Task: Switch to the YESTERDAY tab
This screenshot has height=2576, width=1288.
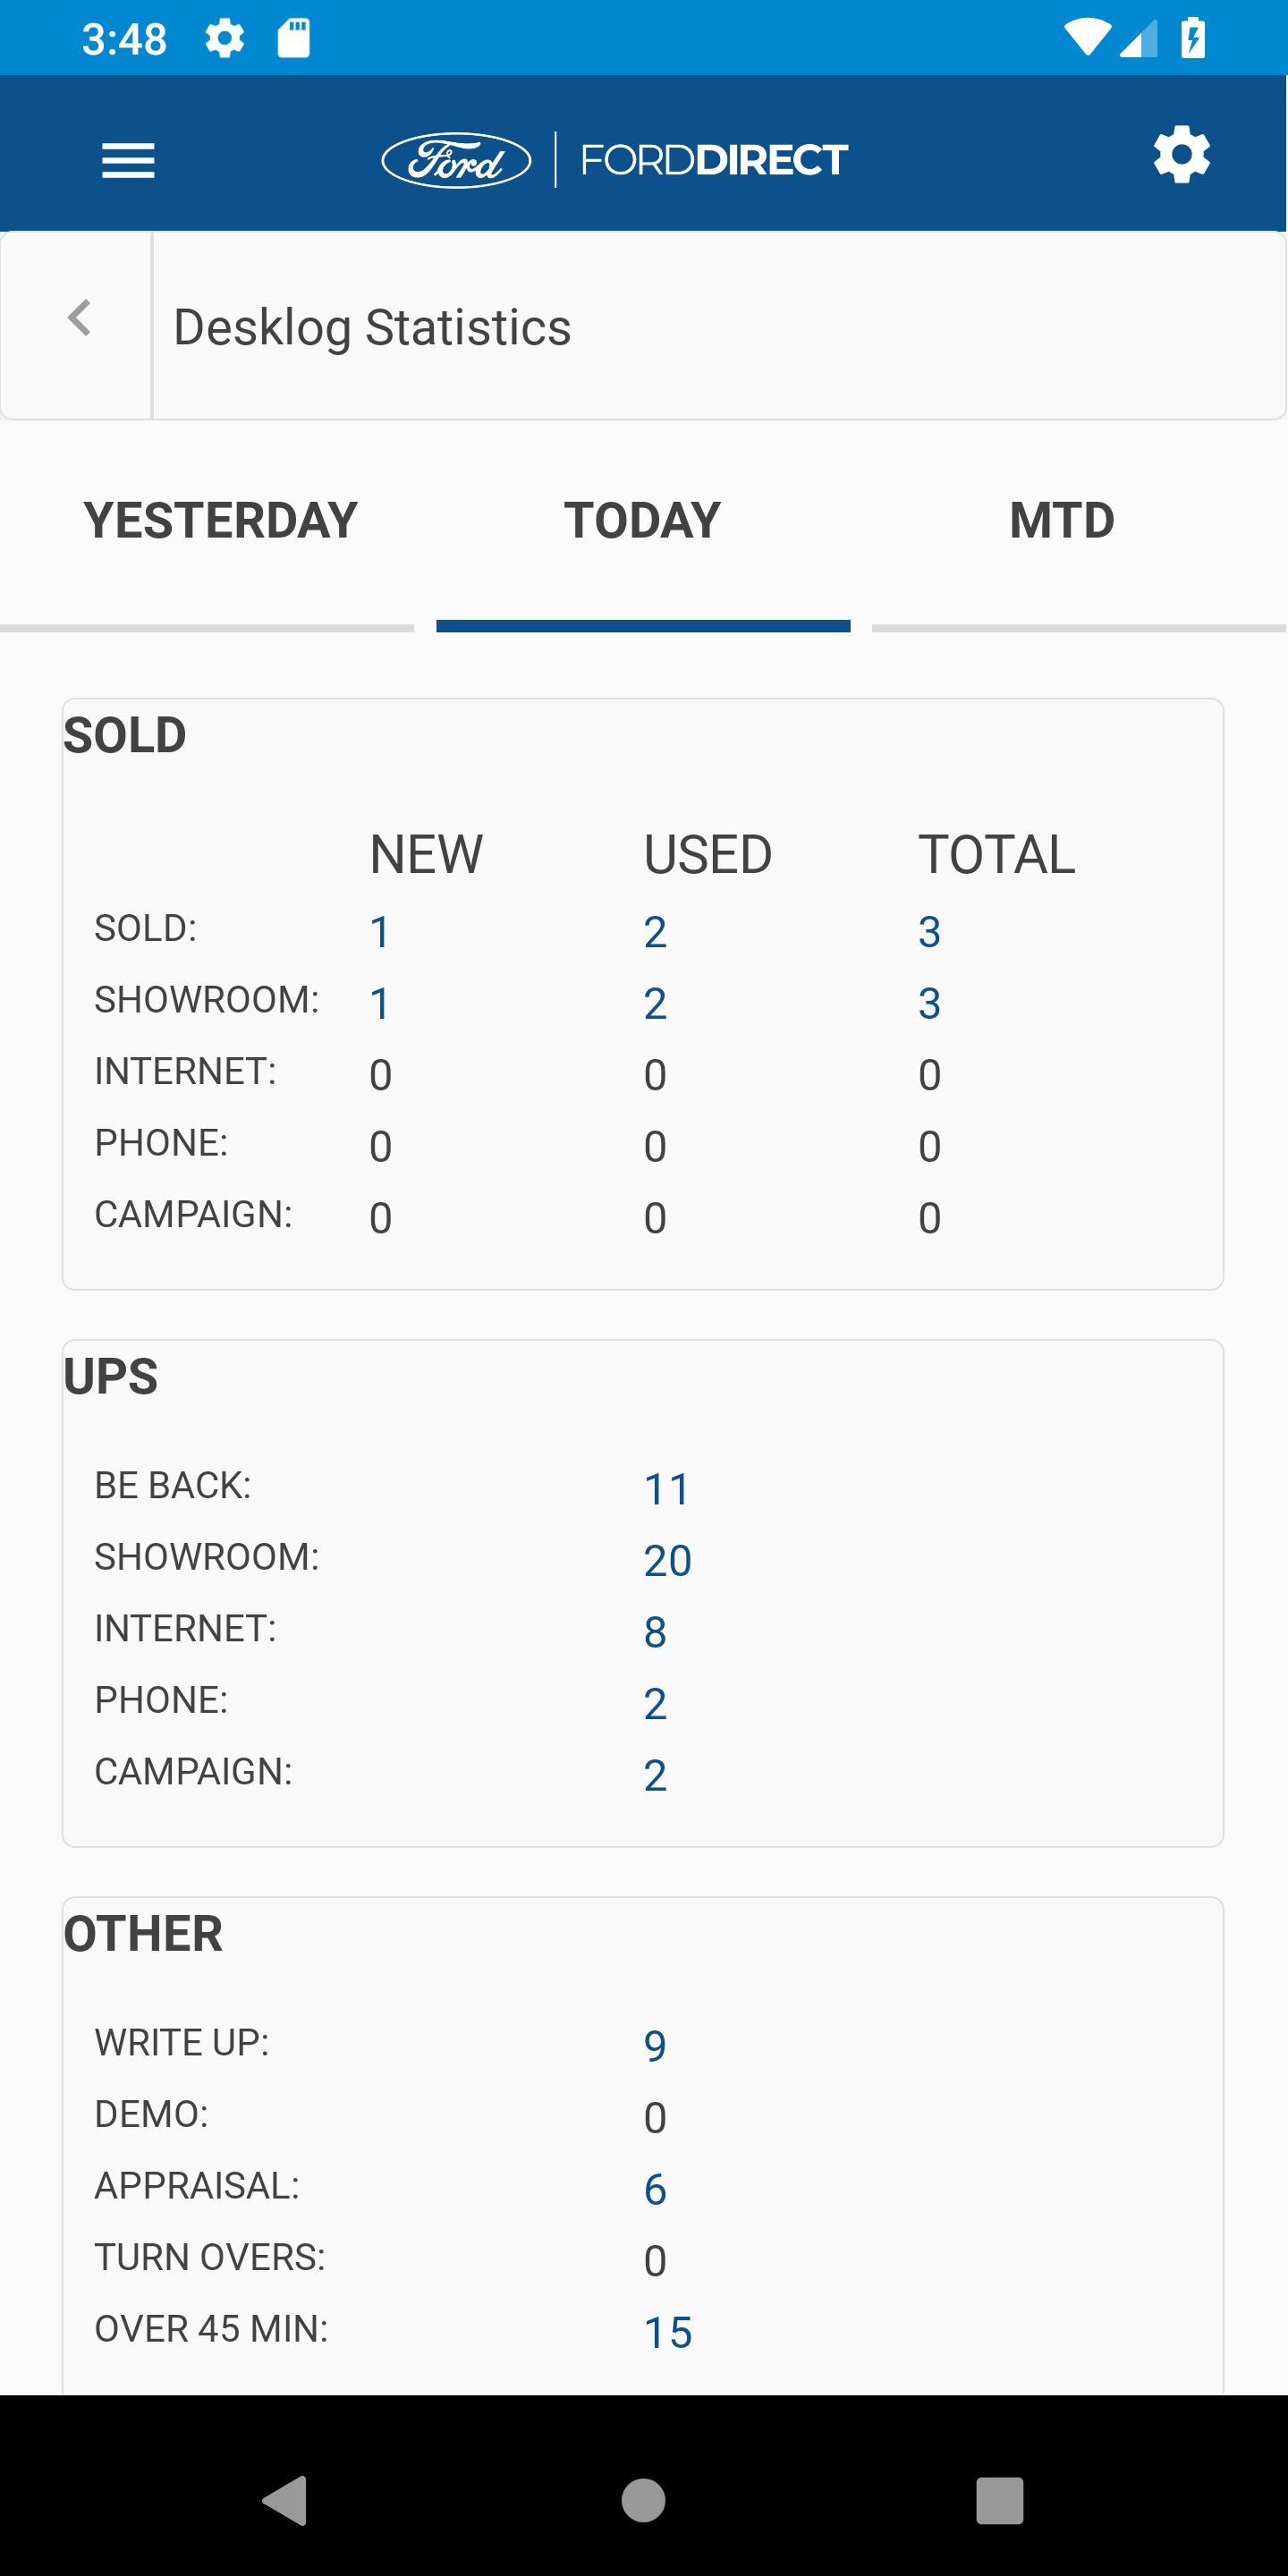Action: (x=220, y=521)
